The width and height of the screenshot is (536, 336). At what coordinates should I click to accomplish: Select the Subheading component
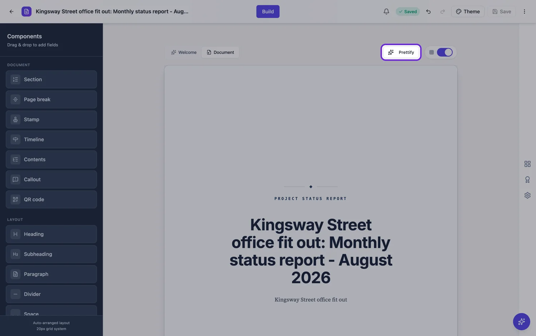coord(51,254)
